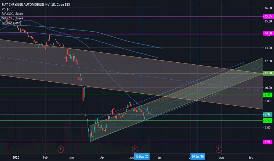Click the 9.00 price axis value
This screenshot has width=274, height=161.
point(268,101)
